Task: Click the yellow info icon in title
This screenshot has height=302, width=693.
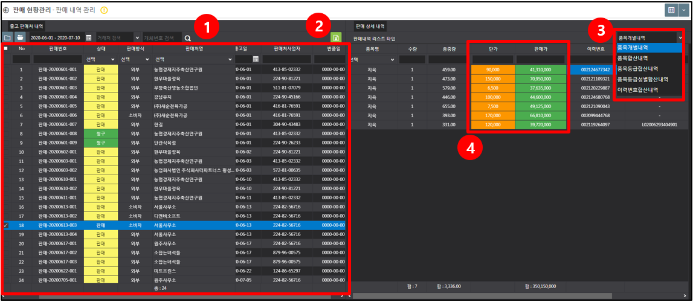Action: (105, 10)
